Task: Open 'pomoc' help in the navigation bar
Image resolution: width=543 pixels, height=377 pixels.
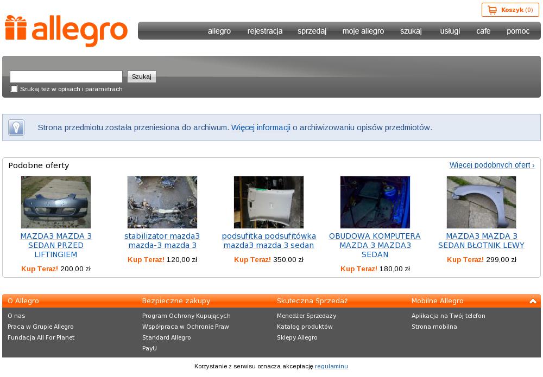Action: coord(518,31)
